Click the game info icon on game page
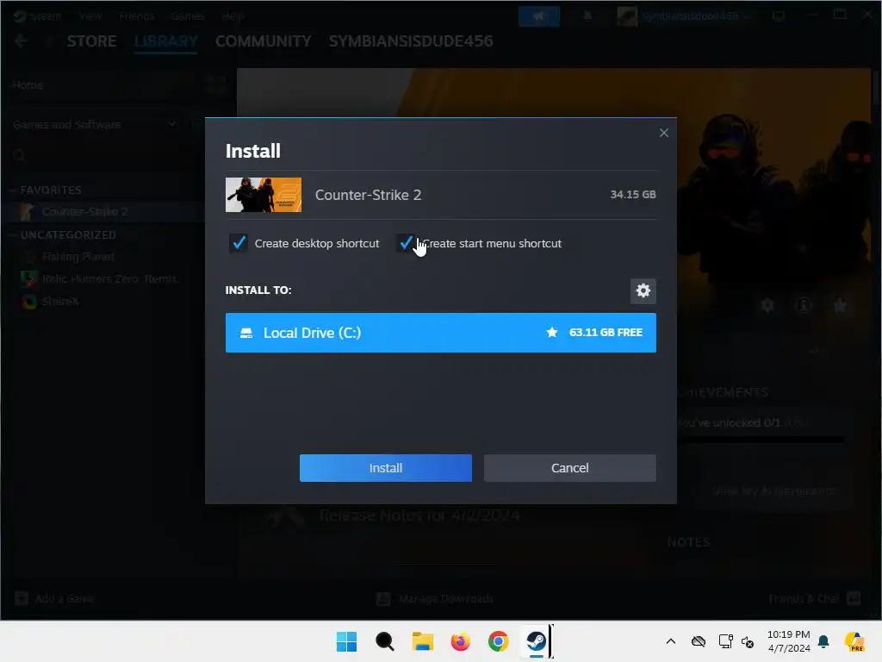The height and width of the screenshot is (662, 882). (x=804, y=306)
